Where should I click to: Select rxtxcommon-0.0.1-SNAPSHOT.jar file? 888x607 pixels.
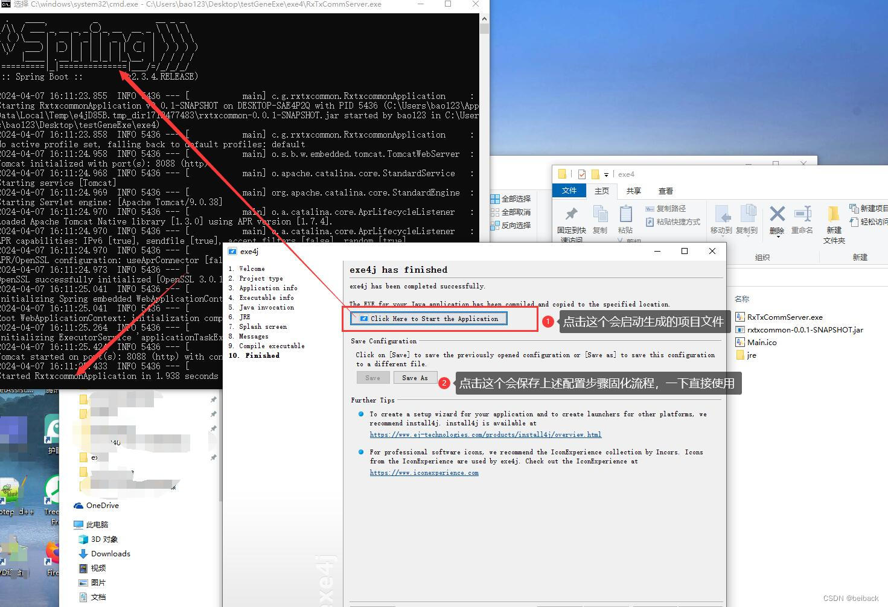[799, 329]
